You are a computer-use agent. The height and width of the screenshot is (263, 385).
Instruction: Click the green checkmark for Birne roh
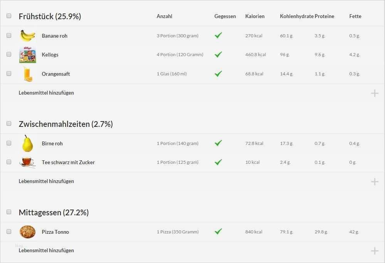click(x=218, y=143)
